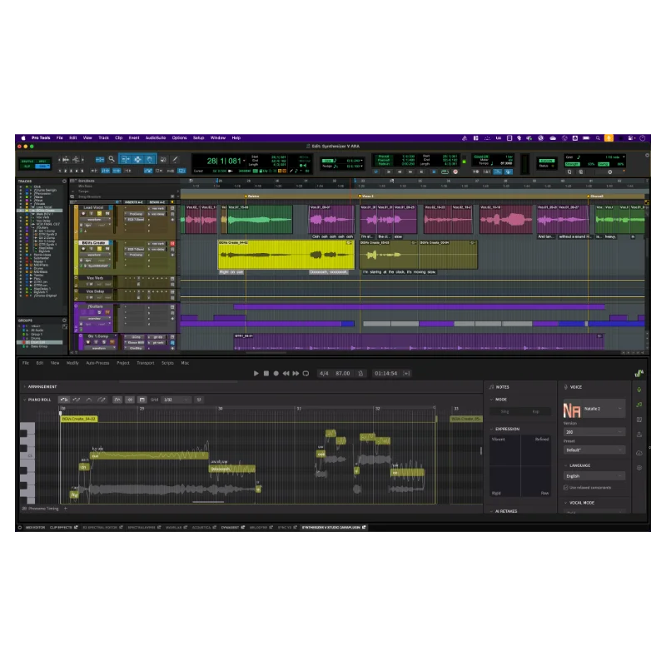Collapse the Expression section
The width and height of the screenshot is (666, 666).
pyautogui.click(x=492, y=429)
